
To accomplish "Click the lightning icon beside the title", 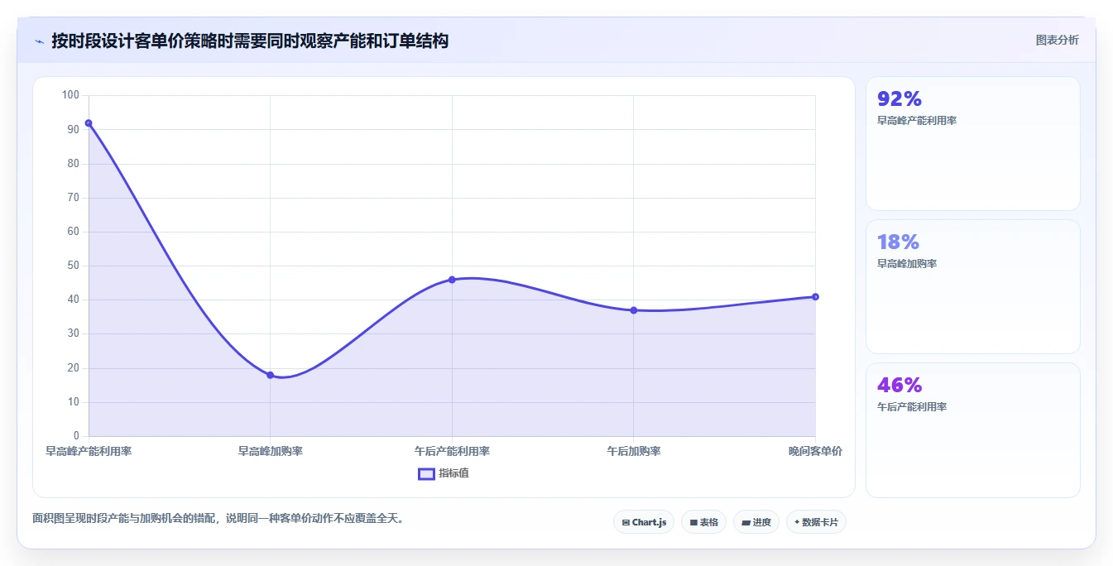I will [x=40, y=41].
